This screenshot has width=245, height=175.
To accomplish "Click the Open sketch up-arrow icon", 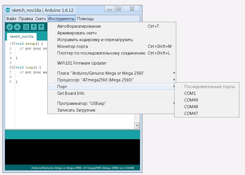I will (34, 27).
